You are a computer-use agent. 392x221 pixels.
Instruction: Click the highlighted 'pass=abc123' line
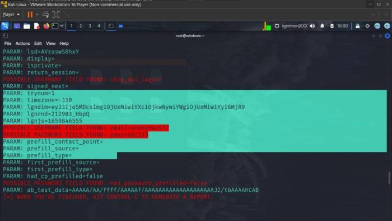coord(76,135)
